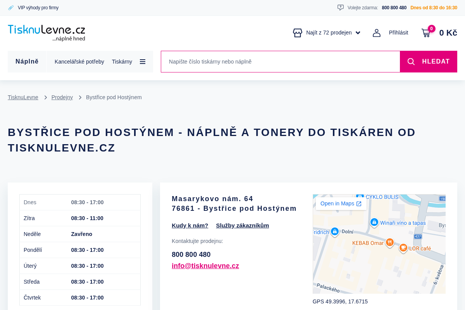Click the Winaři víno a tapas map marker
Image resolution: width=465 pixels, height=310 pixels.
click(374, 222)
